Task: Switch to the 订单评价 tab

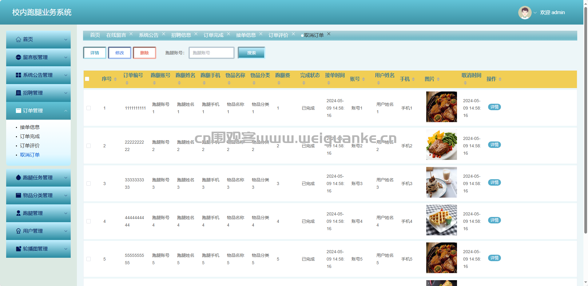Action: [278, 35]
